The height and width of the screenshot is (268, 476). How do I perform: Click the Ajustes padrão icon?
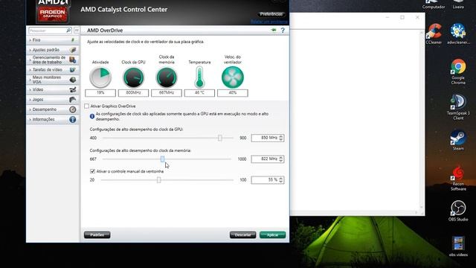point(73,50)
